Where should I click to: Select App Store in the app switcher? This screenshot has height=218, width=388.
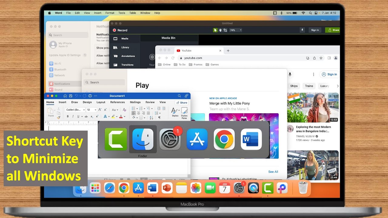(x=197, y=139)
